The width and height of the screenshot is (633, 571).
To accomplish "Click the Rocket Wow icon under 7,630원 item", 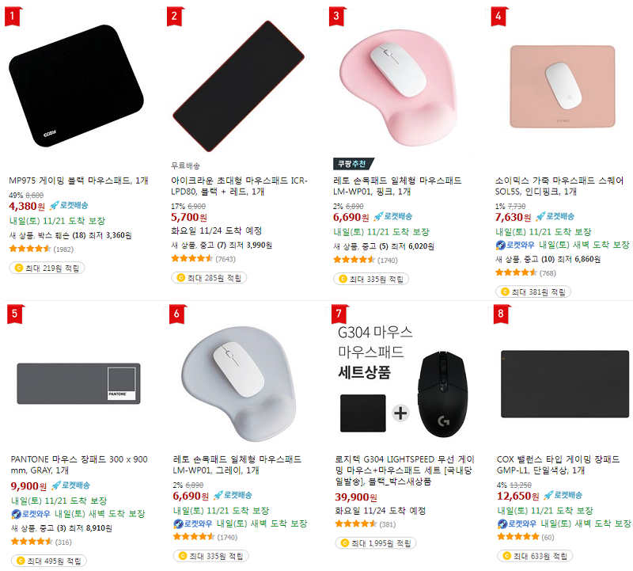I will pos(500,245).
